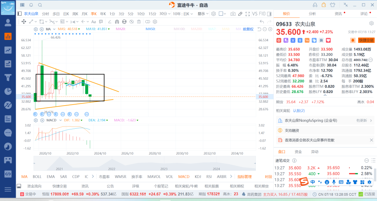The width and height of the screenshot is (377, 201).
Task: Enable the magnet snap drawing tool
Action: [x=117, y=22]
